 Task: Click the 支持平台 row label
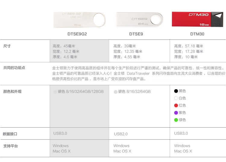pyautogui.click(x=11, y=146)
